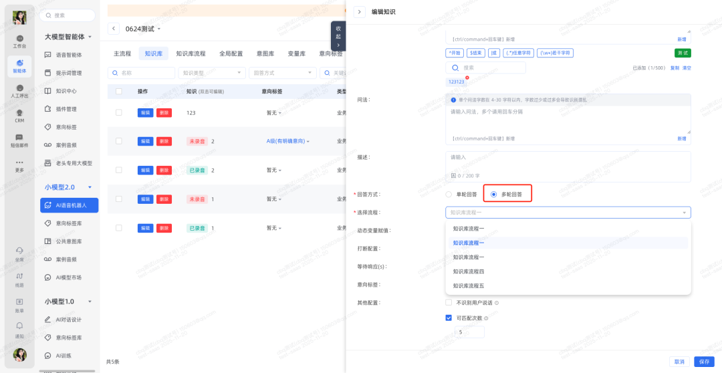The width and height of the screenshot is (722, 373).
Task: Click the green 测试 button
Action: [683, 53]
